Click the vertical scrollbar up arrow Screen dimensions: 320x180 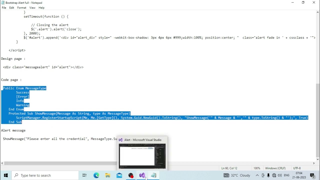318,12
